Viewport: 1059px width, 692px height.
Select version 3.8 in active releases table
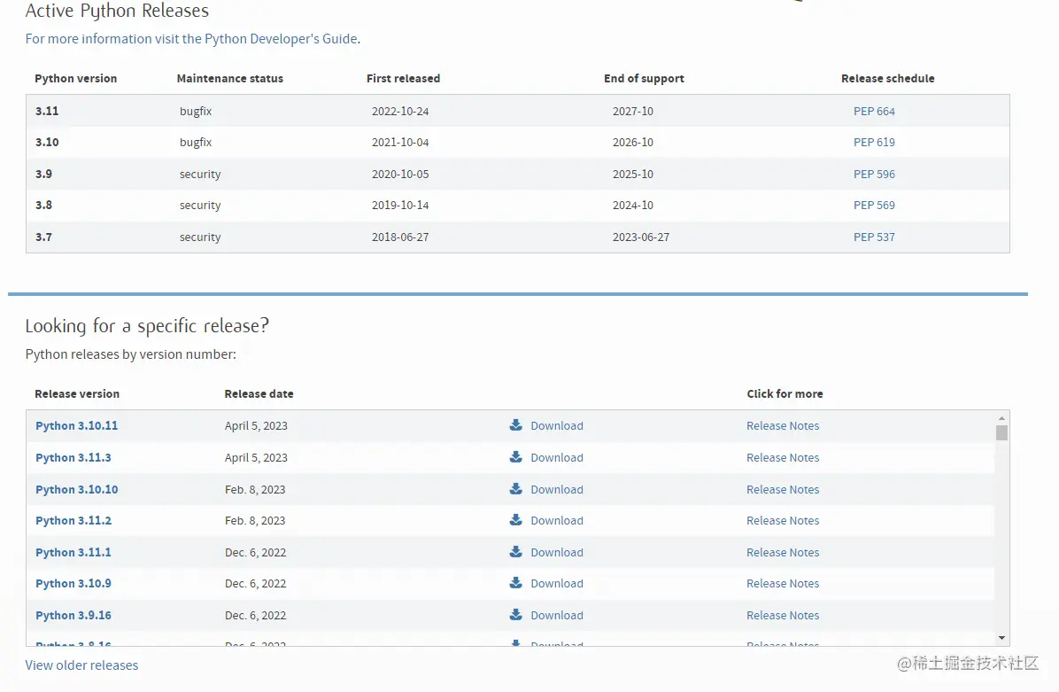[x=44, y=205]
